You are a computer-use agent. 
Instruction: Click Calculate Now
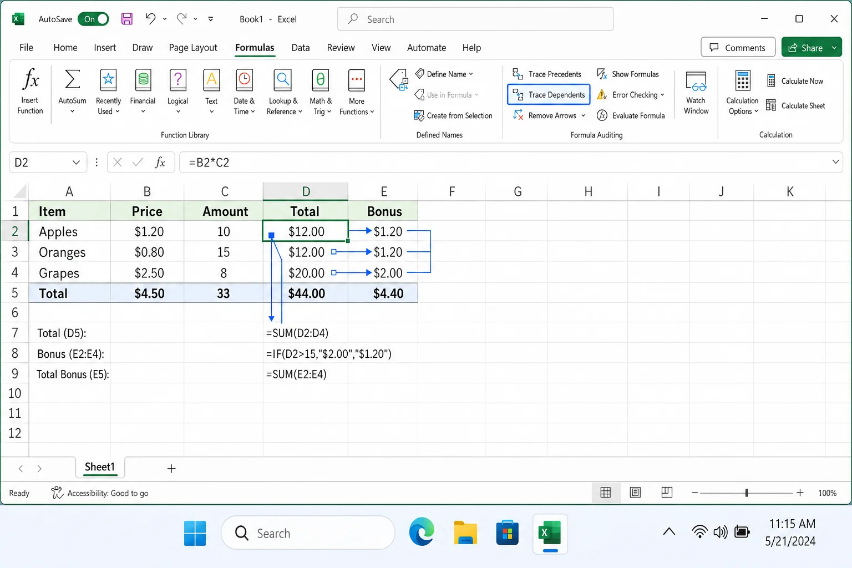coord(795,81)
